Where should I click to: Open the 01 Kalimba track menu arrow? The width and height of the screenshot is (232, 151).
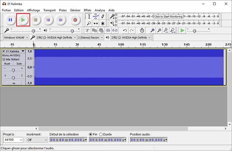click(x=23, y=51)
